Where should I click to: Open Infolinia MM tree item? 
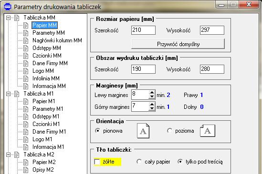point(46,78)
